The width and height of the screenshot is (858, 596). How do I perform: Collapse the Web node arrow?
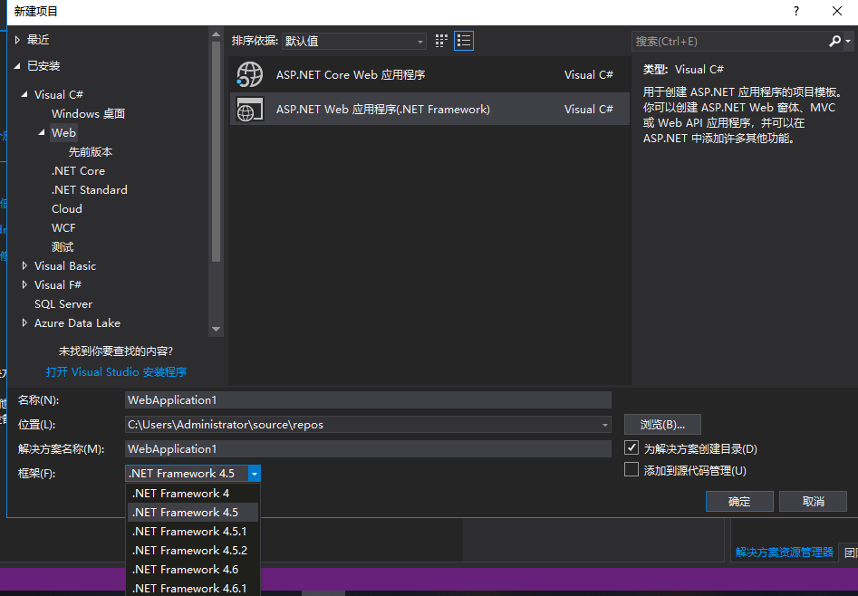(42, 132)
